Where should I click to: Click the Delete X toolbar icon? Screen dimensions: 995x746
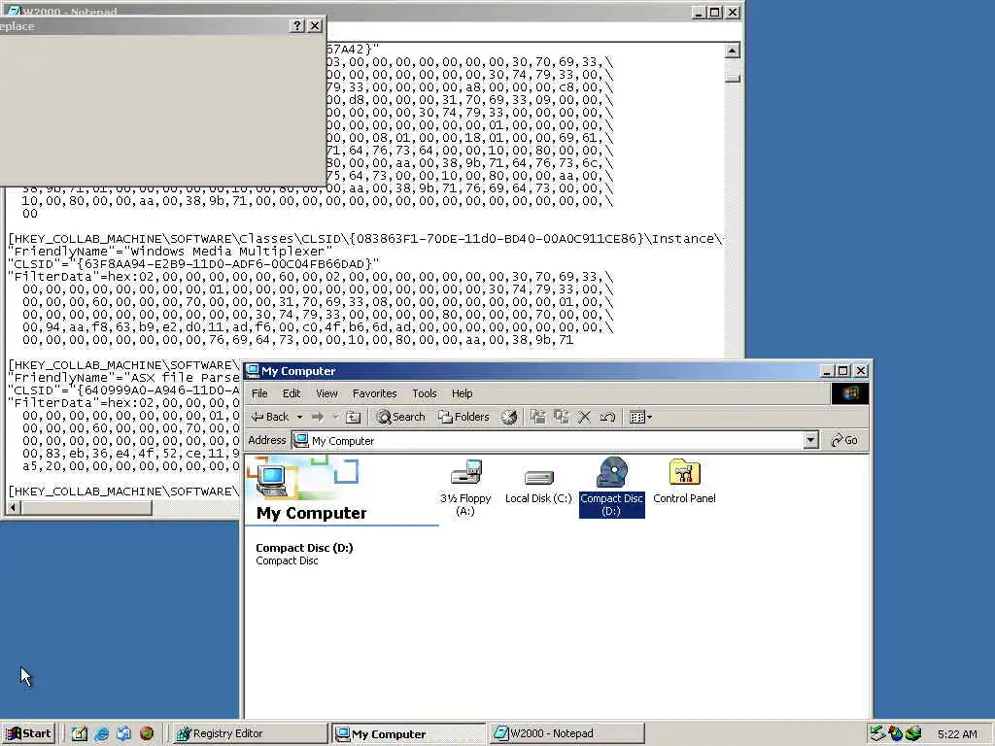point(584,417)
